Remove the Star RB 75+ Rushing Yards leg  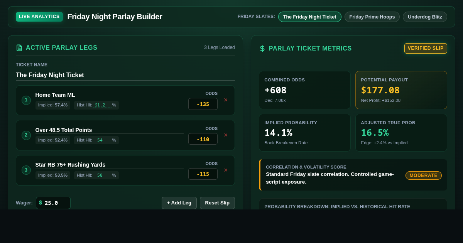[226, 170]
